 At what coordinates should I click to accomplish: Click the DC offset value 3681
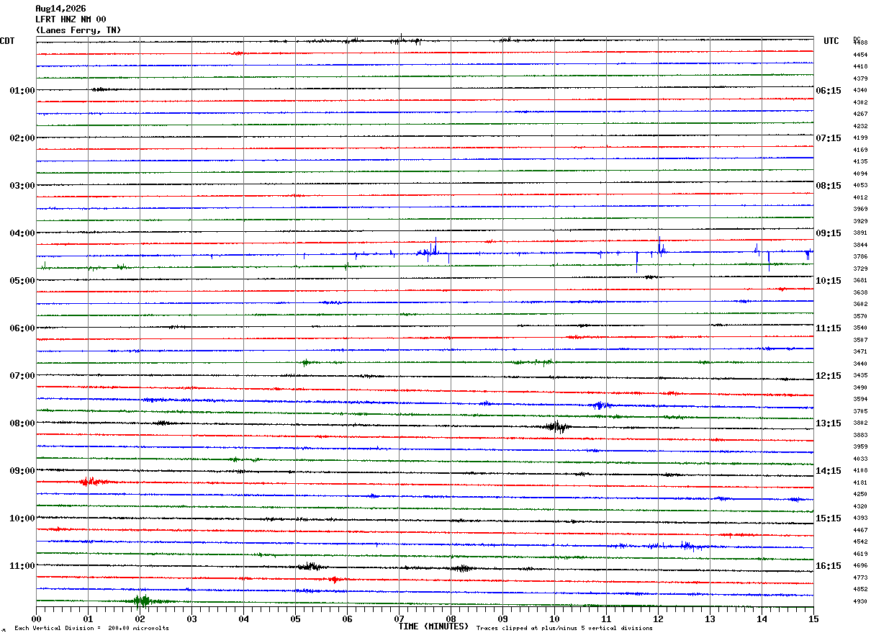(x=860, y=281)
